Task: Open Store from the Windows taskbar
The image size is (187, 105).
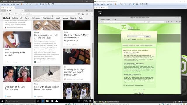Action: point(52,101)
